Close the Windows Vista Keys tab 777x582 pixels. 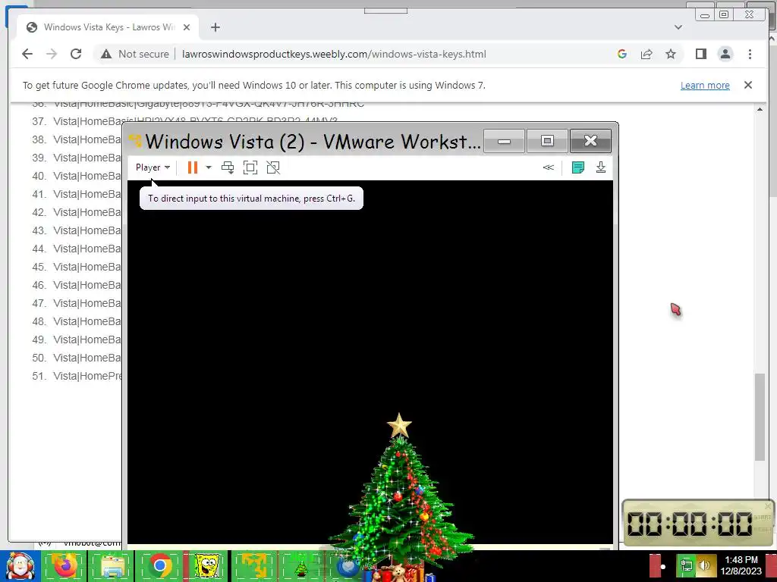coord(187,27)
